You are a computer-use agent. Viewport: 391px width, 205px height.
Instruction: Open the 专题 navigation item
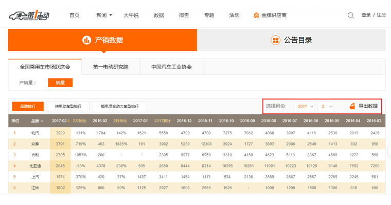(x=209, y=15)
